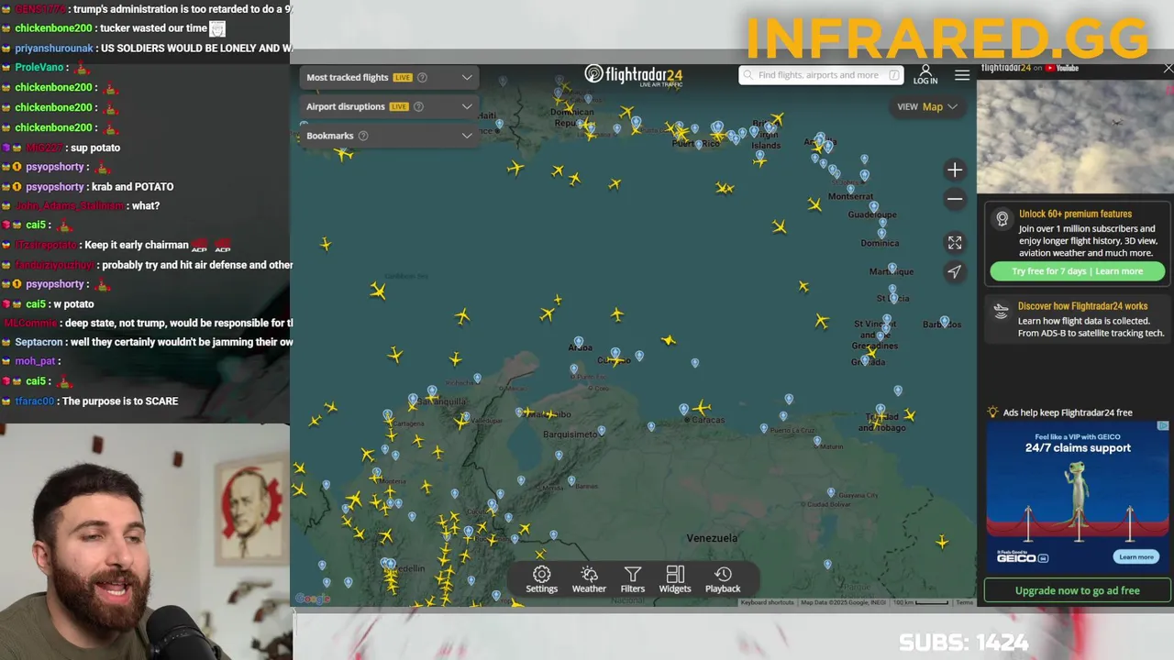The height and width of the screenshot is (660, 1174).
Task: Expand the Bookmarks panel
Action: pyautogui.click(x=467, y=136)
